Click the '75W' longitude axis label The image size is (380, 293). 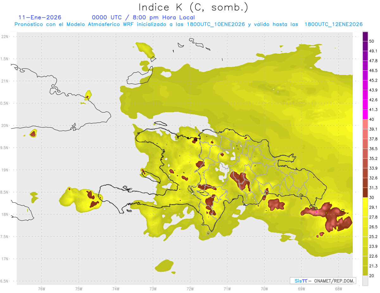[79, 289]
